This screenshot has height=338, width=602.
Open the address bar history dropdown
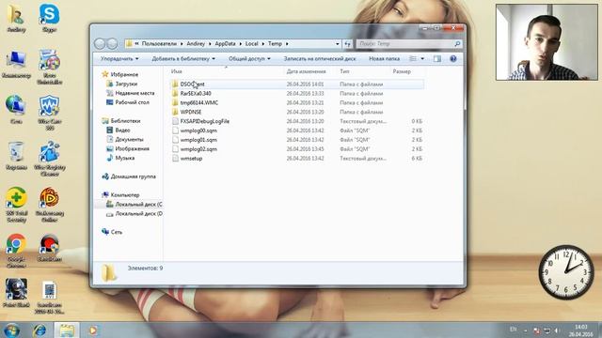[x=337, y=44]
